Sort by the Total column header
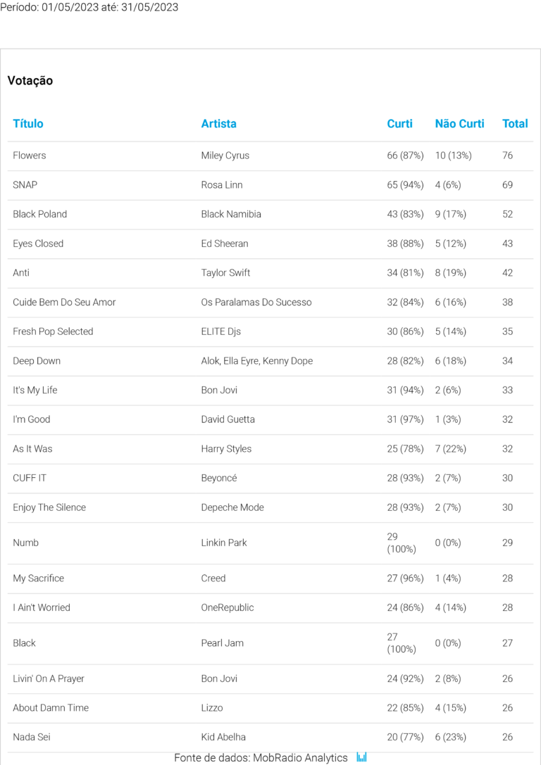 pos(514,124)
